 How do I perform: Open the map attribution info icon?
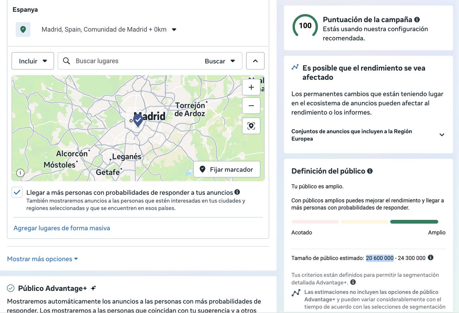click(x=20, y=173)
